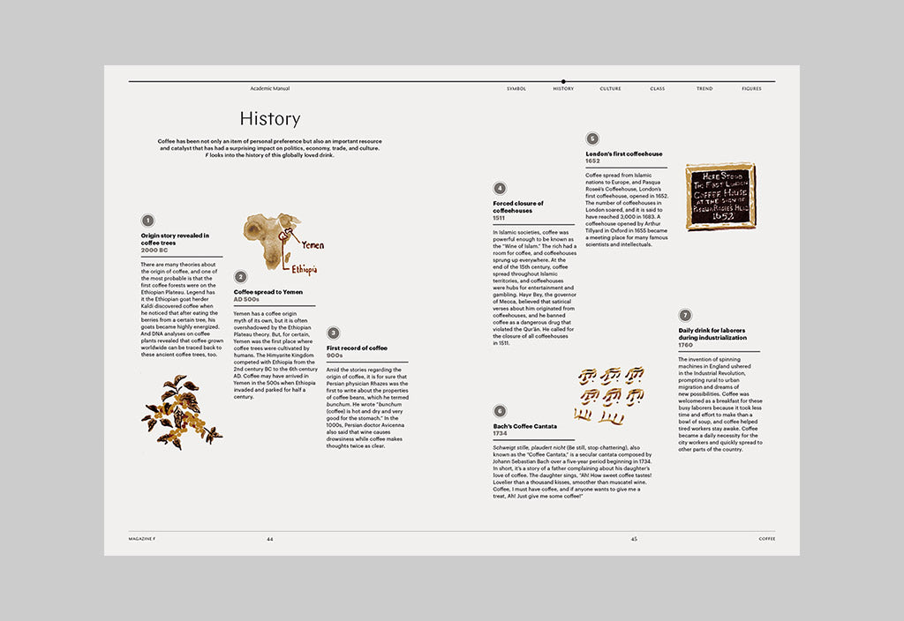The width and height of the screenshot is (904, 621).
Task: Click the Academic Manual label at the top
Action: coord(271,88)
